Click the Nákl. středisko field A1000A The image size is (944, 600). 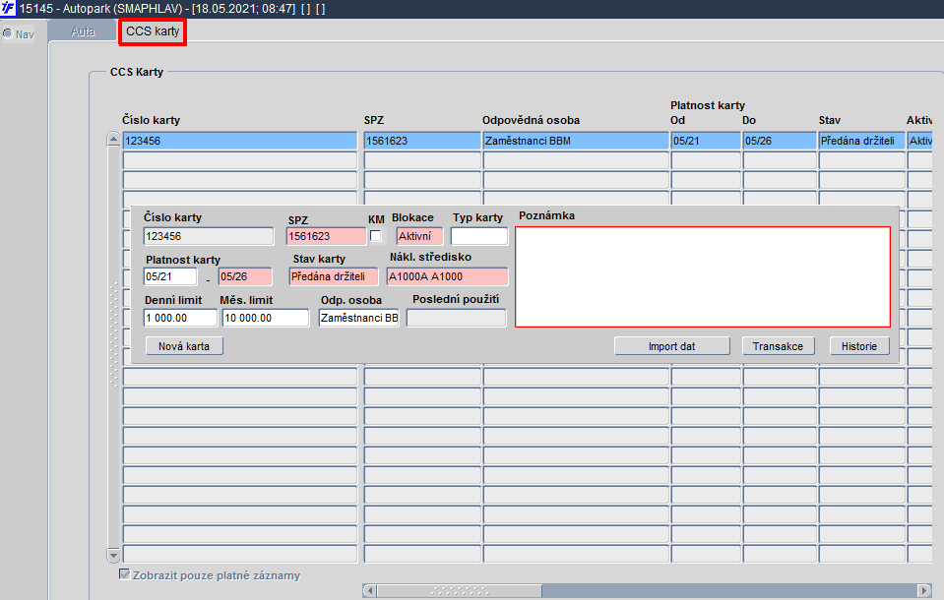(447, 276)
